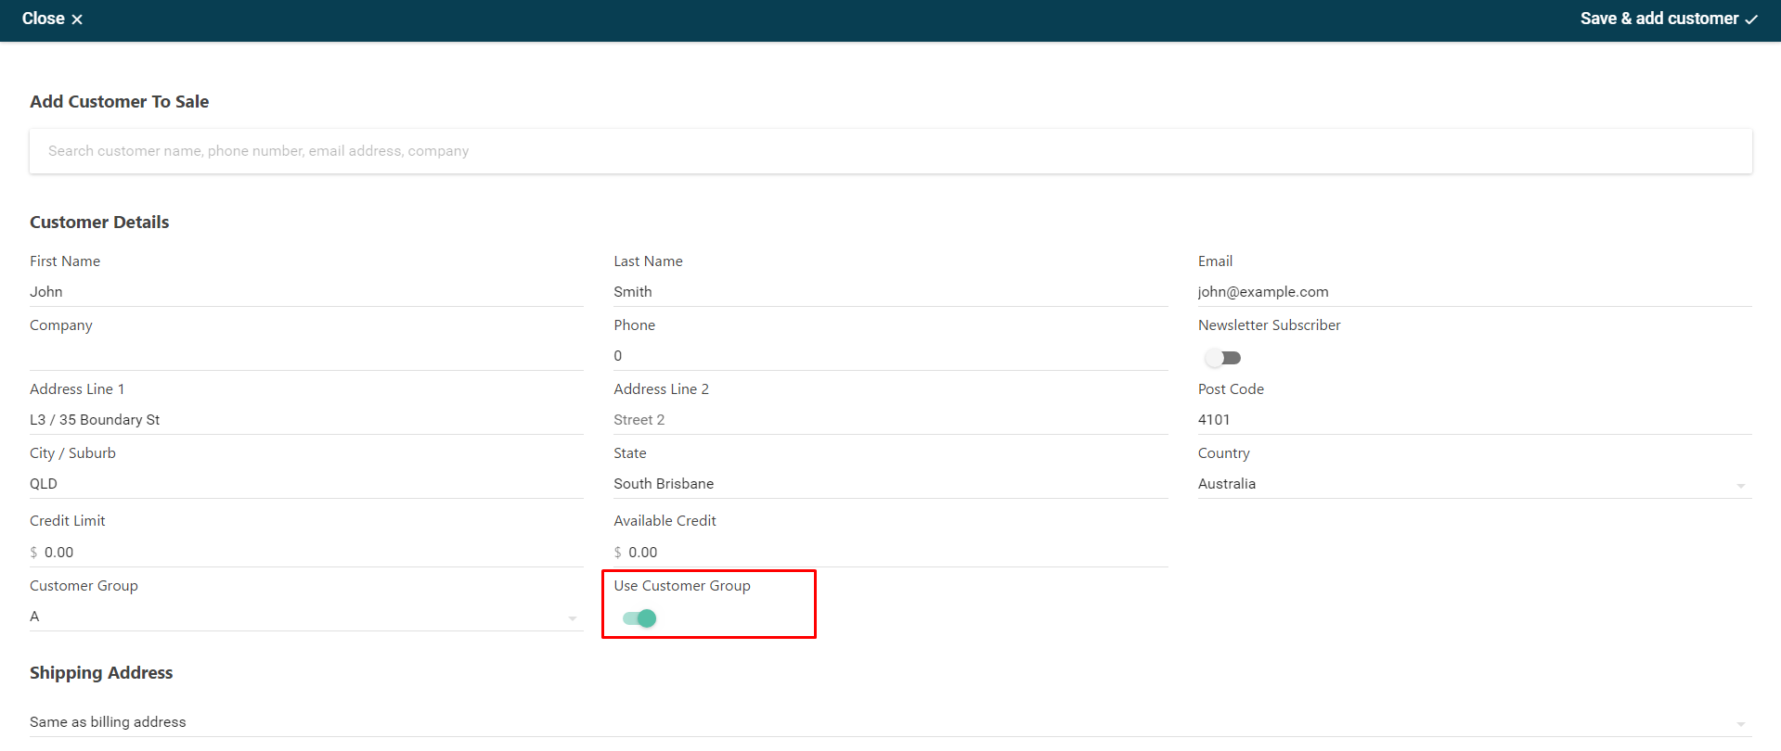This screenshot has height=751, width=1781.
Task: Click into the empty Company field
Action: [x=306, y=356]
